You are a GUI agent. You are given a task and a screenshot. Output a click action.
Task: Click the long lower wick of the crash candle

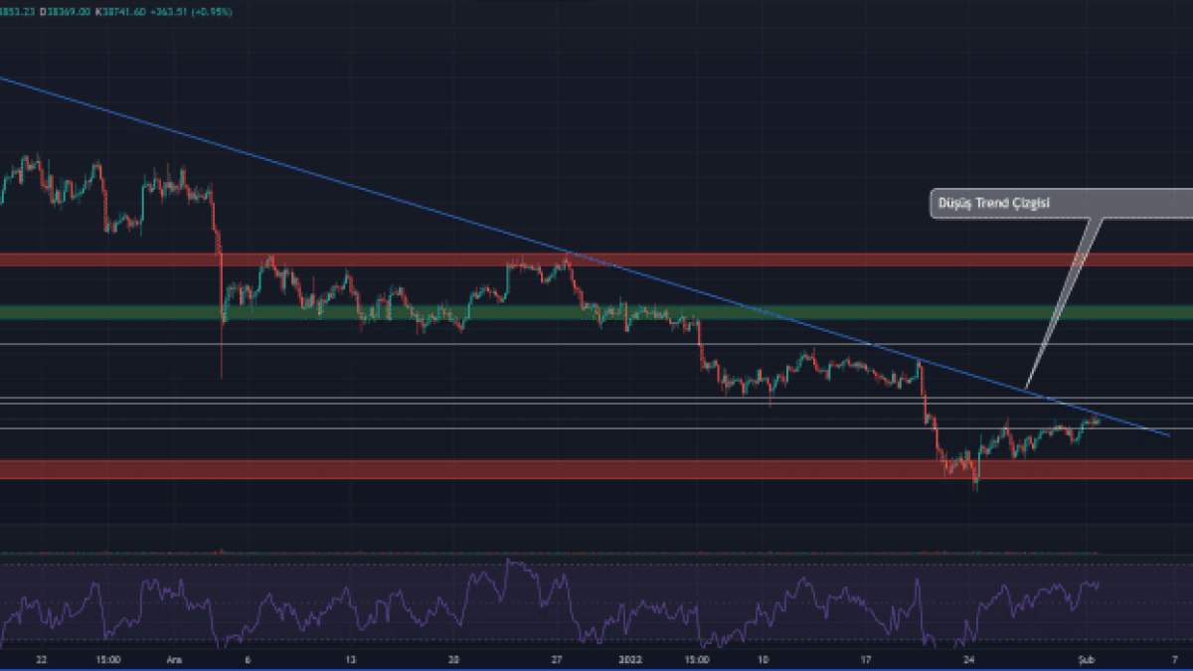click(x=221, y=358)
